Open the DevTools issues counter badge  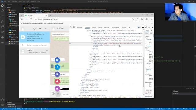point(139,27)
